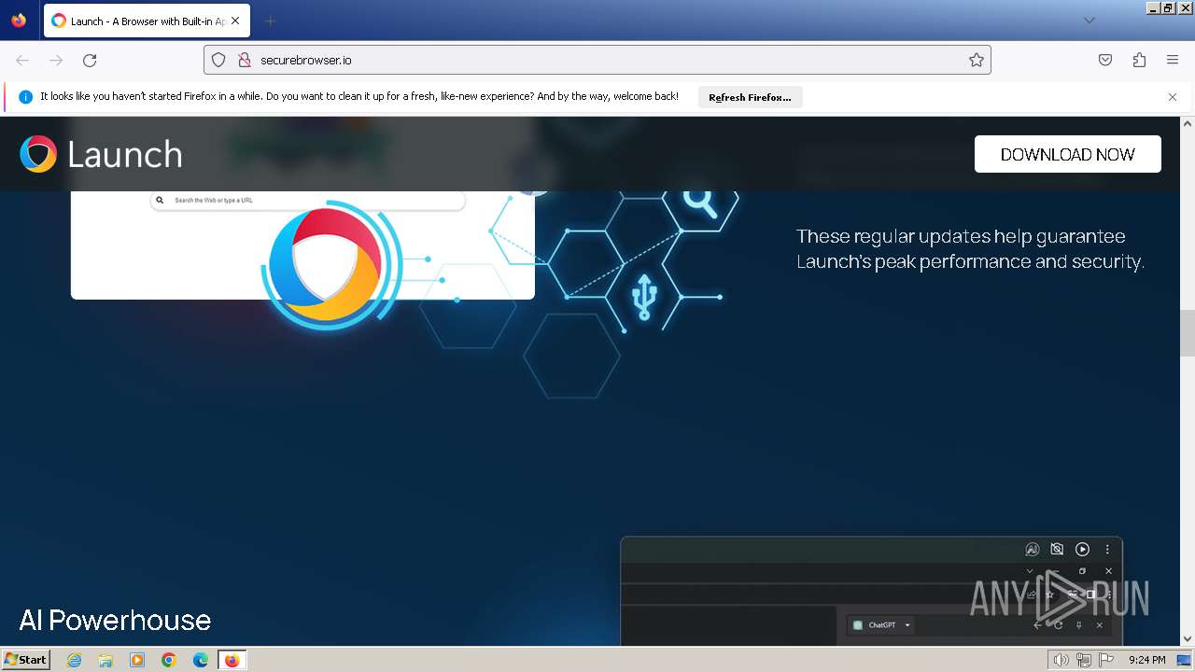Click the 9:24 PM taskbar clock
The image size is (1195, 672).
point(1146,660)
